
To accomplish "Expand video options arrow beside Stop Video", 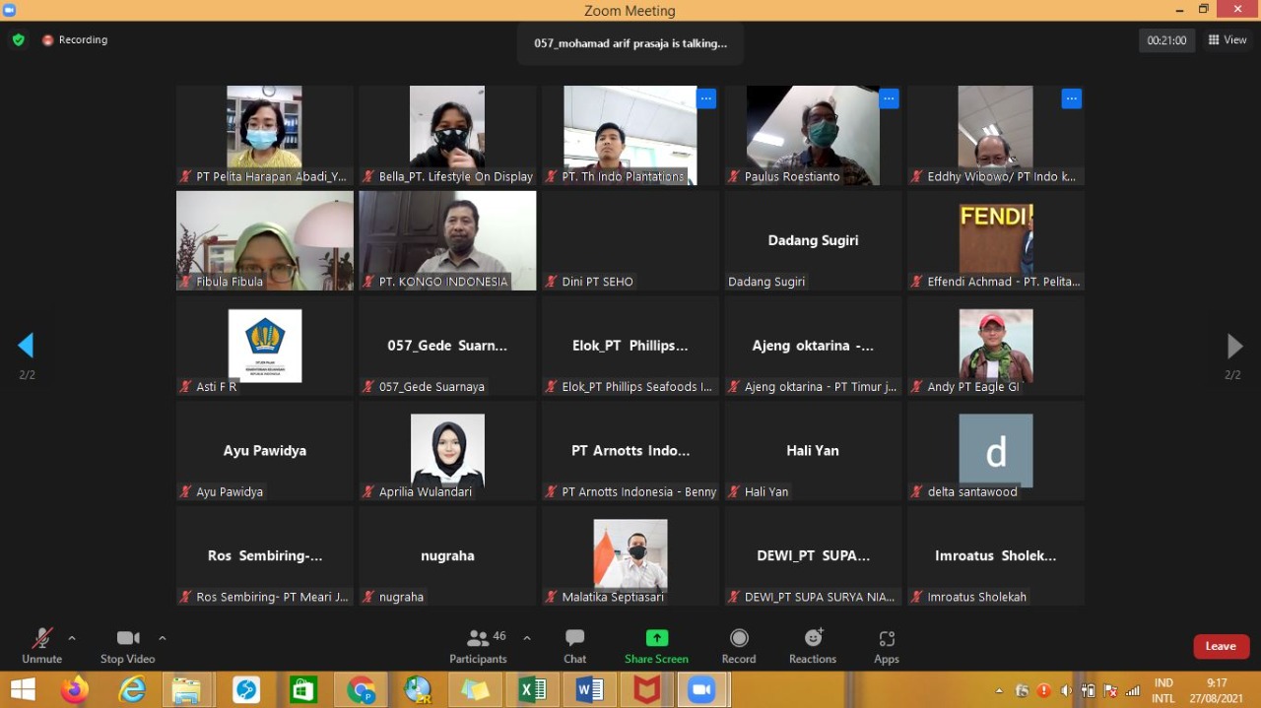I will [x=163, y=638].
